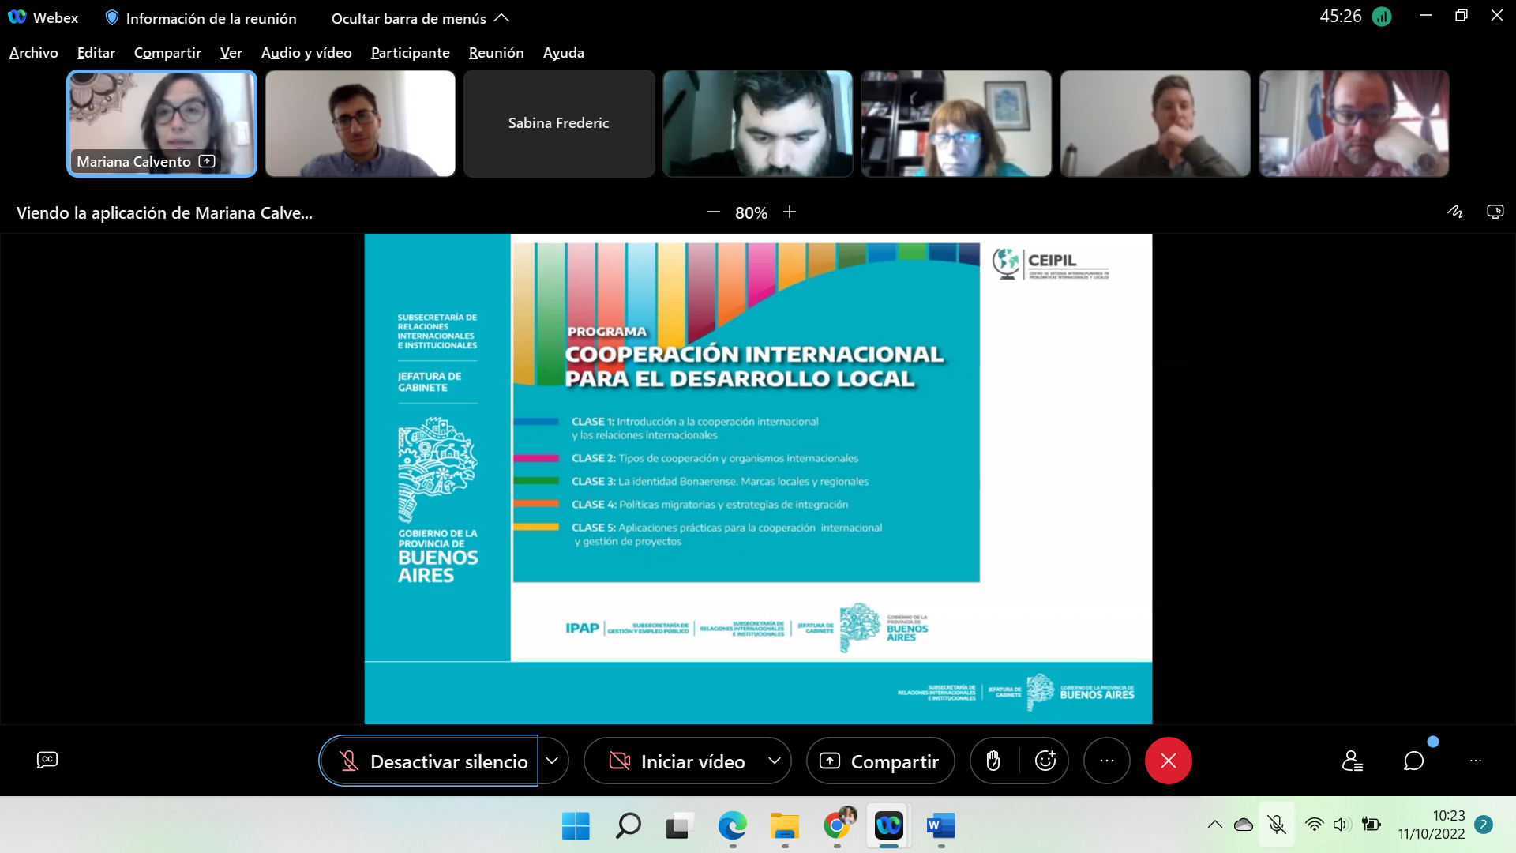Increase shared content zoom with plus
1516x853 pixels.
click(790, 212)
